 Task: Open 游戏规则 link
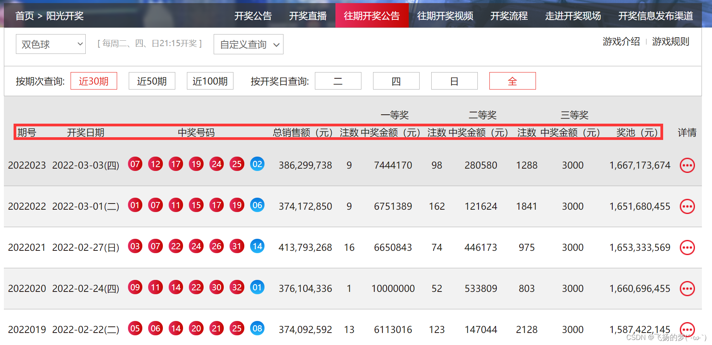pos(671,41)
